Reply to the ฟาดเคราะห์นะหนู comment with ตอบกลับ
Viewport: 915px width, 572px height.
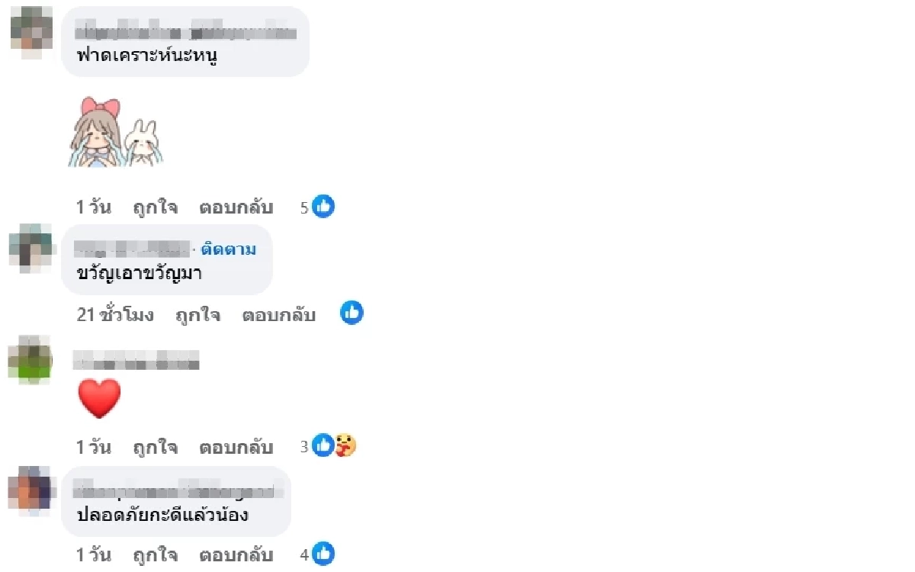[236, 207]
